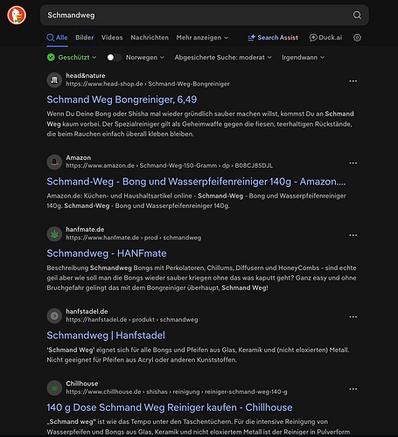The height and width of the screenshot is (437, 398).
Task: Click the magnifier search icon in search box
Action: click(357, 15)
